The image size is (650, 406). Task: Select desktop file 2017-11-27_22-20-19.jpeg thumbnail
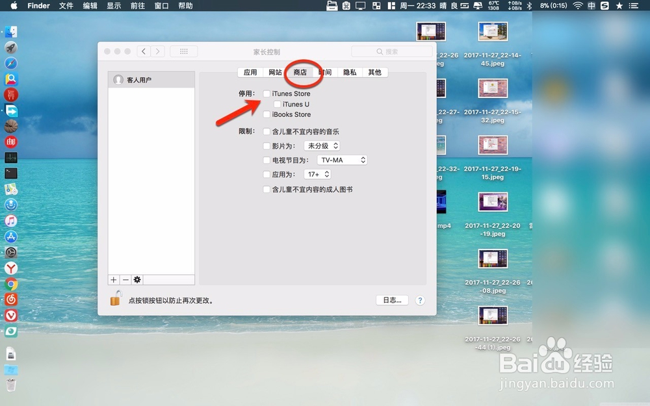point(493,202)
